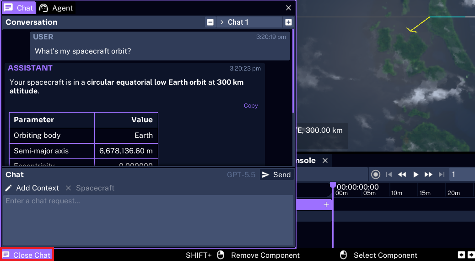
Task: Click the user message "What's my spacecraft orbit?"
Action: pos(83,51)
